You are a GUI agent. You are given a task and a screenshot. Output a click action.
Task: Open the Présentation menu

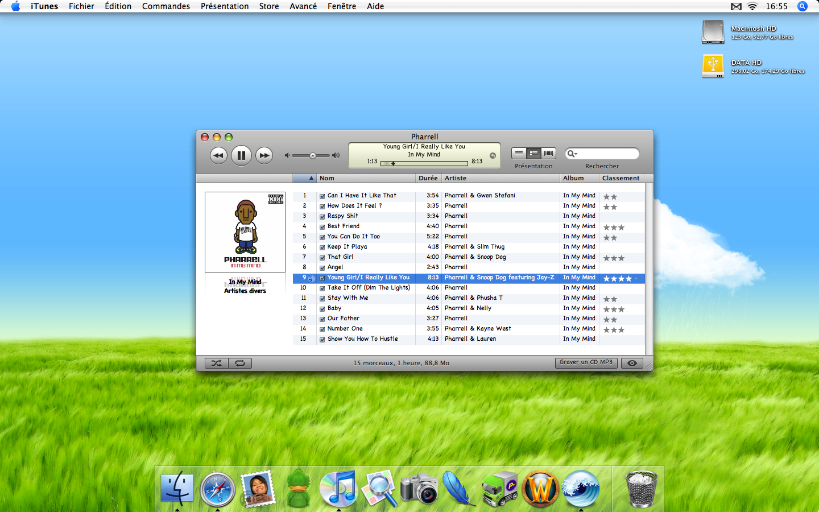pyautogui.click(x=225, y=6)
